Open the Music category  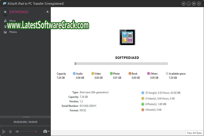(x=12, y=21)
